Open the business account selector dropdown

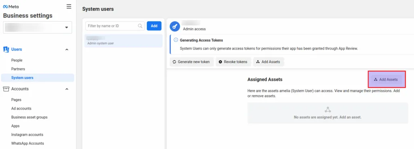[x=38, y=27]
